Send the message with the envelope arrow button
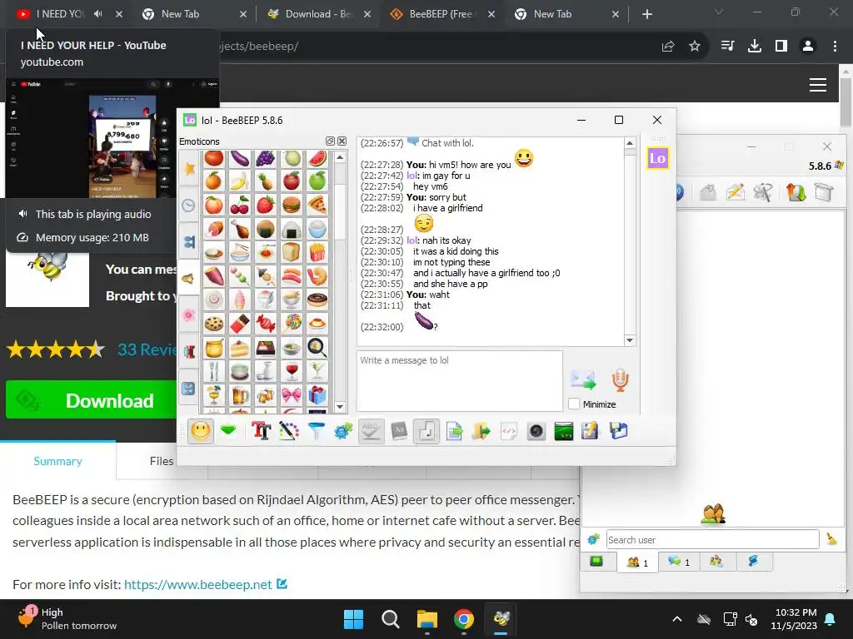Screen dimensions: 853x639 pyautogui.click(x=582, y=379)
